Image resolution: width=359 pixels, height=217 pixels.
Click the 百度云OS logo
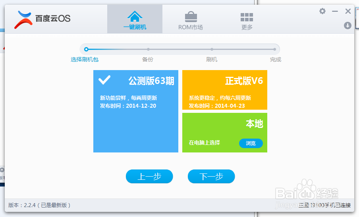click(42, 20)
